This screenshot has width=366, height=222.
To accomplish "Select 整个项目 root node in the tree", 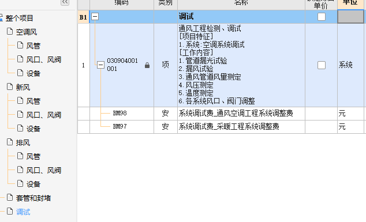I will [x=19, y=18].
